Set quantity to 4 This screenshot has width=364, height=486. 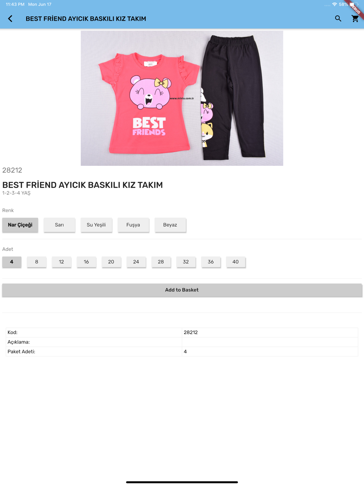(x=12, y=262)
